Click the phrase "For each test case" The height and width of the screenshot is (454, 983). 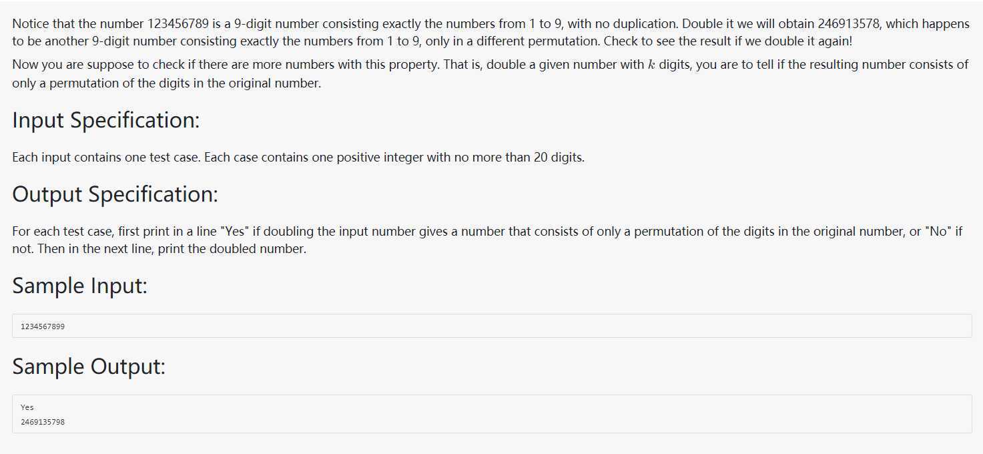click(57, 232)
